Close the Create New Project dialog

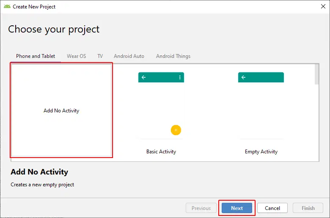point(323,6)
